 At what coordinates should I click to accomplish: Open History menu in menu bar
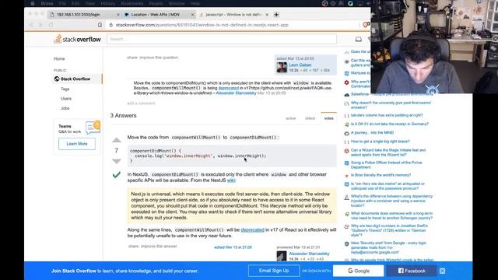pyautogui.click(x=108, y=3)
